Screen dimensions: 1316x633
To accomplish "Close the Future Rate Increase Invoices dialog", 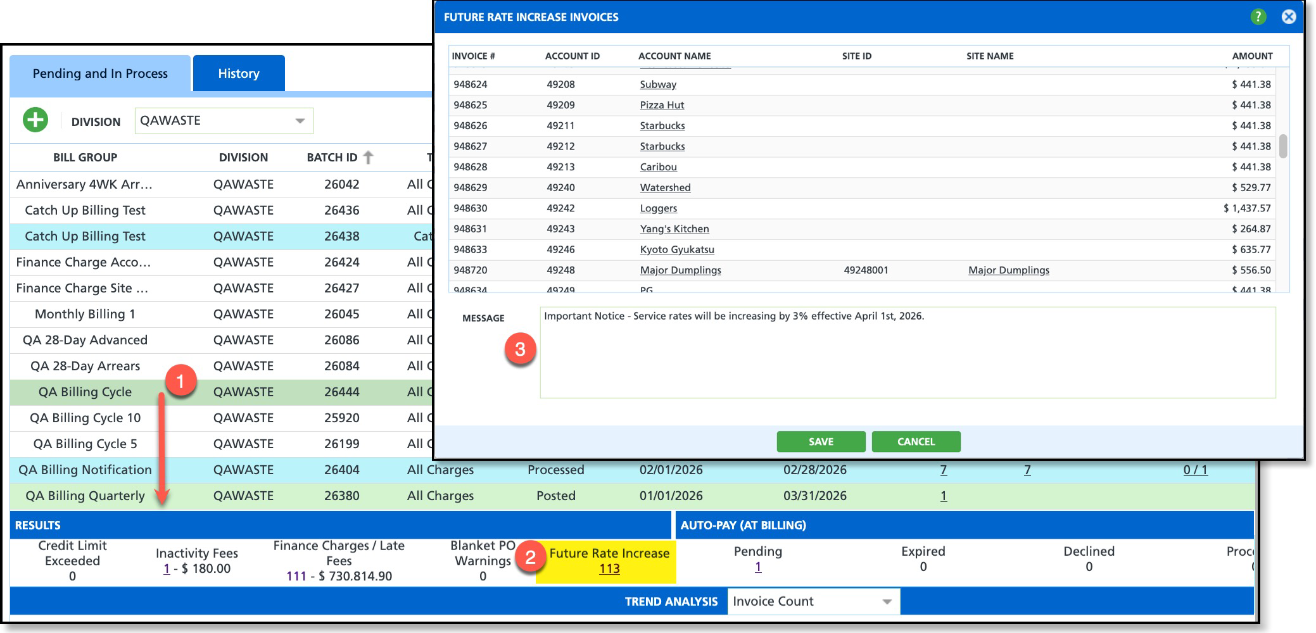I will click(x=1288, y=17).
